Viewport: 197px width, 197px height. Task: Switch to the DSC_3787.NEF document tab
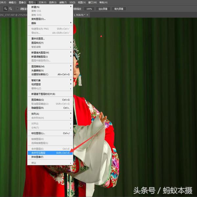click(x=13, y=15)
